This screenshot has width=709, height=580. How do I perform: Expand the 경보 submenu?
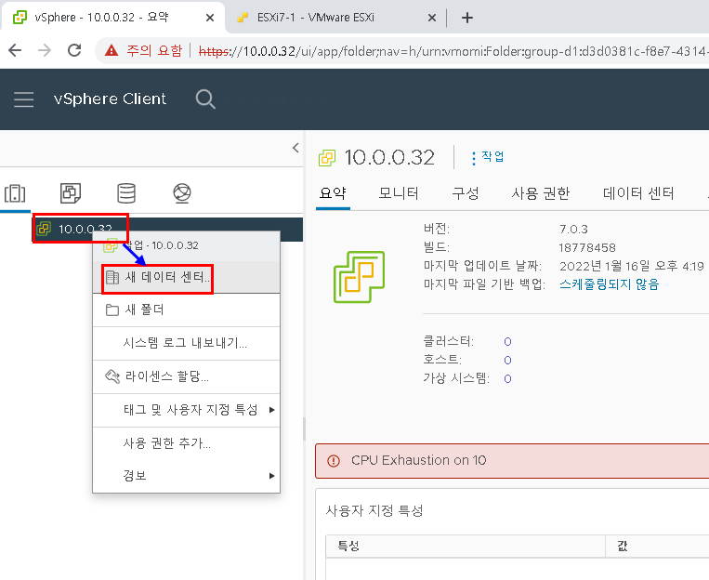[186, 476]
